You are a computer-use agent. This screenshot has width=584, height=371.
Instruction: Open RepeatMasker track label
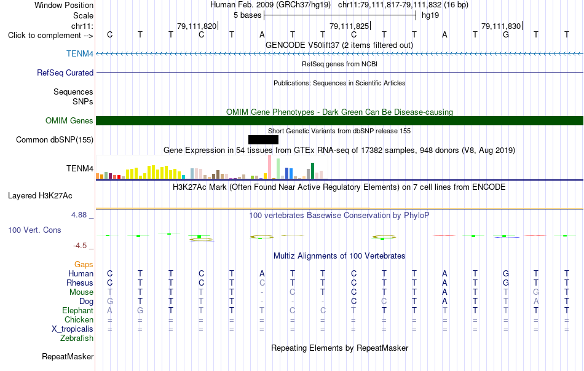click(68, 356)
